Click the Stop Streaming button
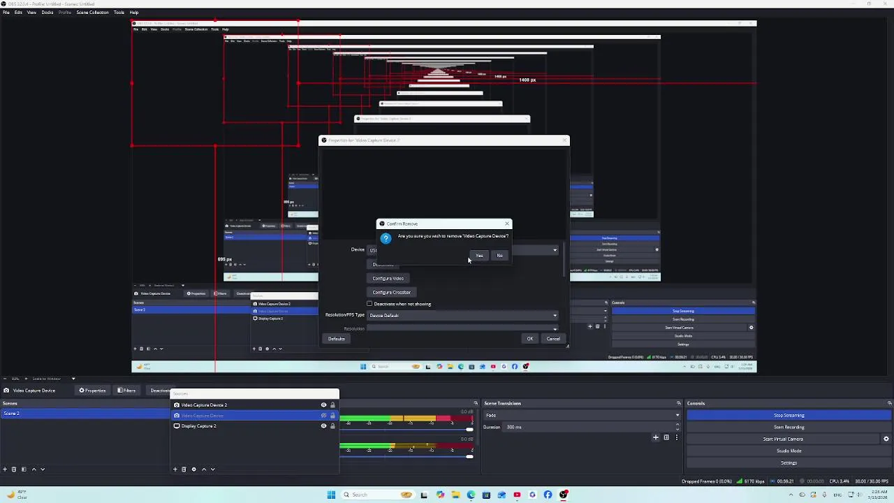Screen dimensions: 894x503 click(789, 415)
